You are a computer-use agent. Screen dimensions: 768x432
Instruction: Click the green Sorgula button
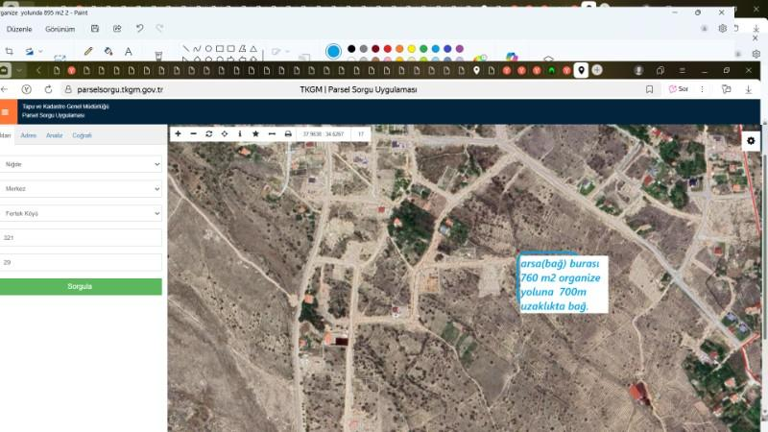(80, 286)
